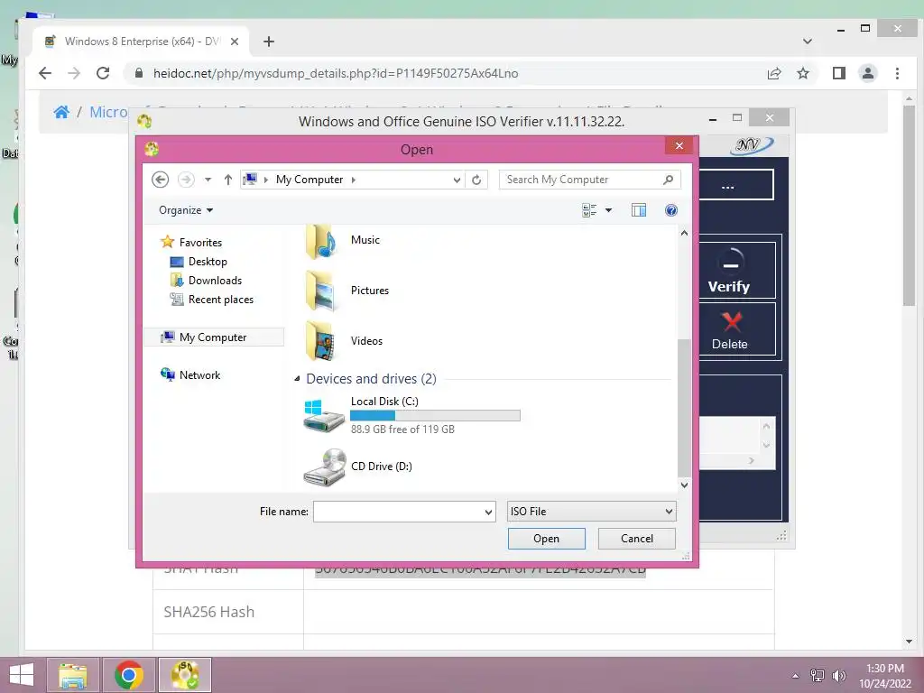
Task: Collapse the Devices and drives group
Action: (x=298, y=379)
